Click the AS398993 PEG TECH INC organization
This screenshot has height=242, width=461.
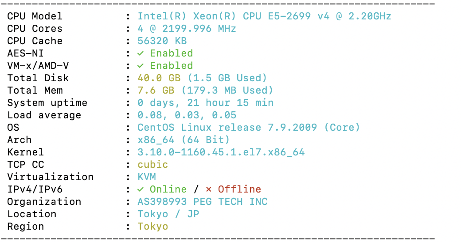pyautogui.click(x=202, y=201)
